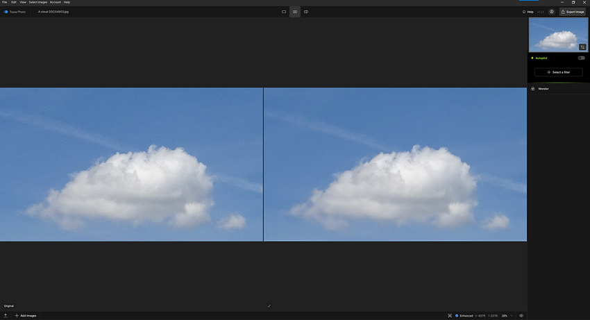Select the cloud preview thumbnail
The image size is (590, 320).
[x=557, y=35]
